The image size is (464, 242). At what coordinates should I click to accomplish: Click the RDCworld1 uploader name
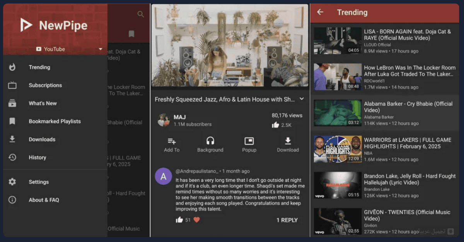[x=375, y=81]
